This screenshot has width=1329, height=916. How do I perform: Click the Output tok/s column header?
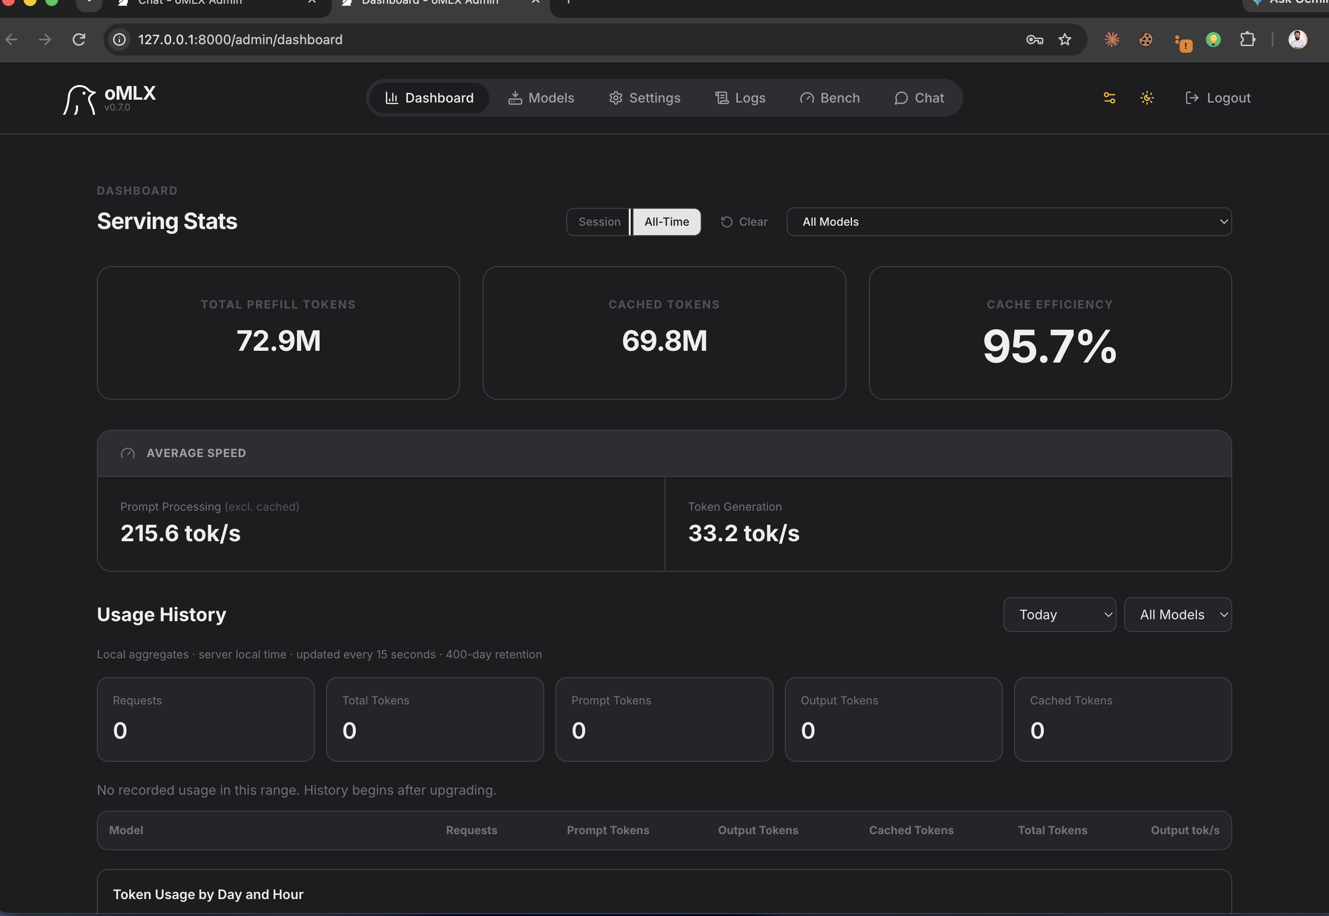[1185, 830]
